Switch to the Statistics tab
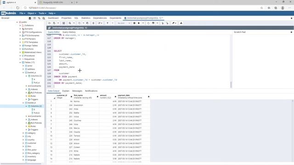Image resolution: width=294 pixels, height=165 pixels. click(86, 18)
